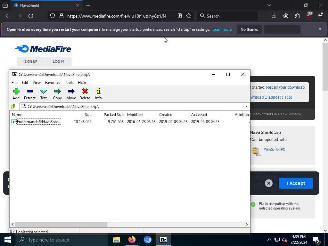Open the Firefox extensions puzzle icon

pos(297,16)
